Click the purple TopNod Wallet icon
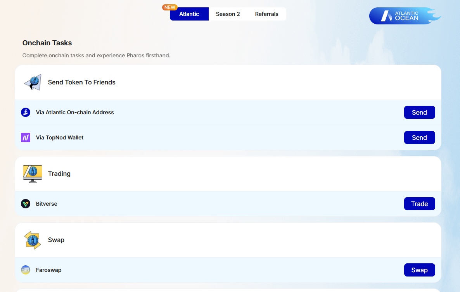The width and height of the screenshot is (460, 292). (26, 137)
